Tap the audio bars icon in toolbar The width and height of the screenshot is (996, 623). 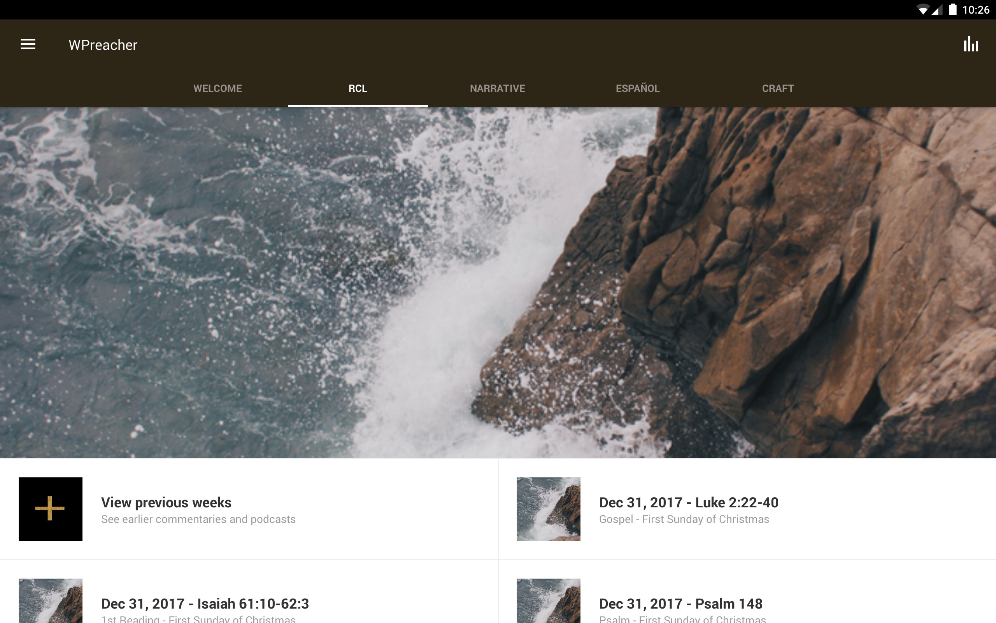pos(970,44)
